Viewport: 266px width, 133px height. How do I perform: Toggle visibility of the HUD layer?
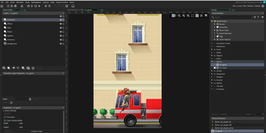click(61, 28)
